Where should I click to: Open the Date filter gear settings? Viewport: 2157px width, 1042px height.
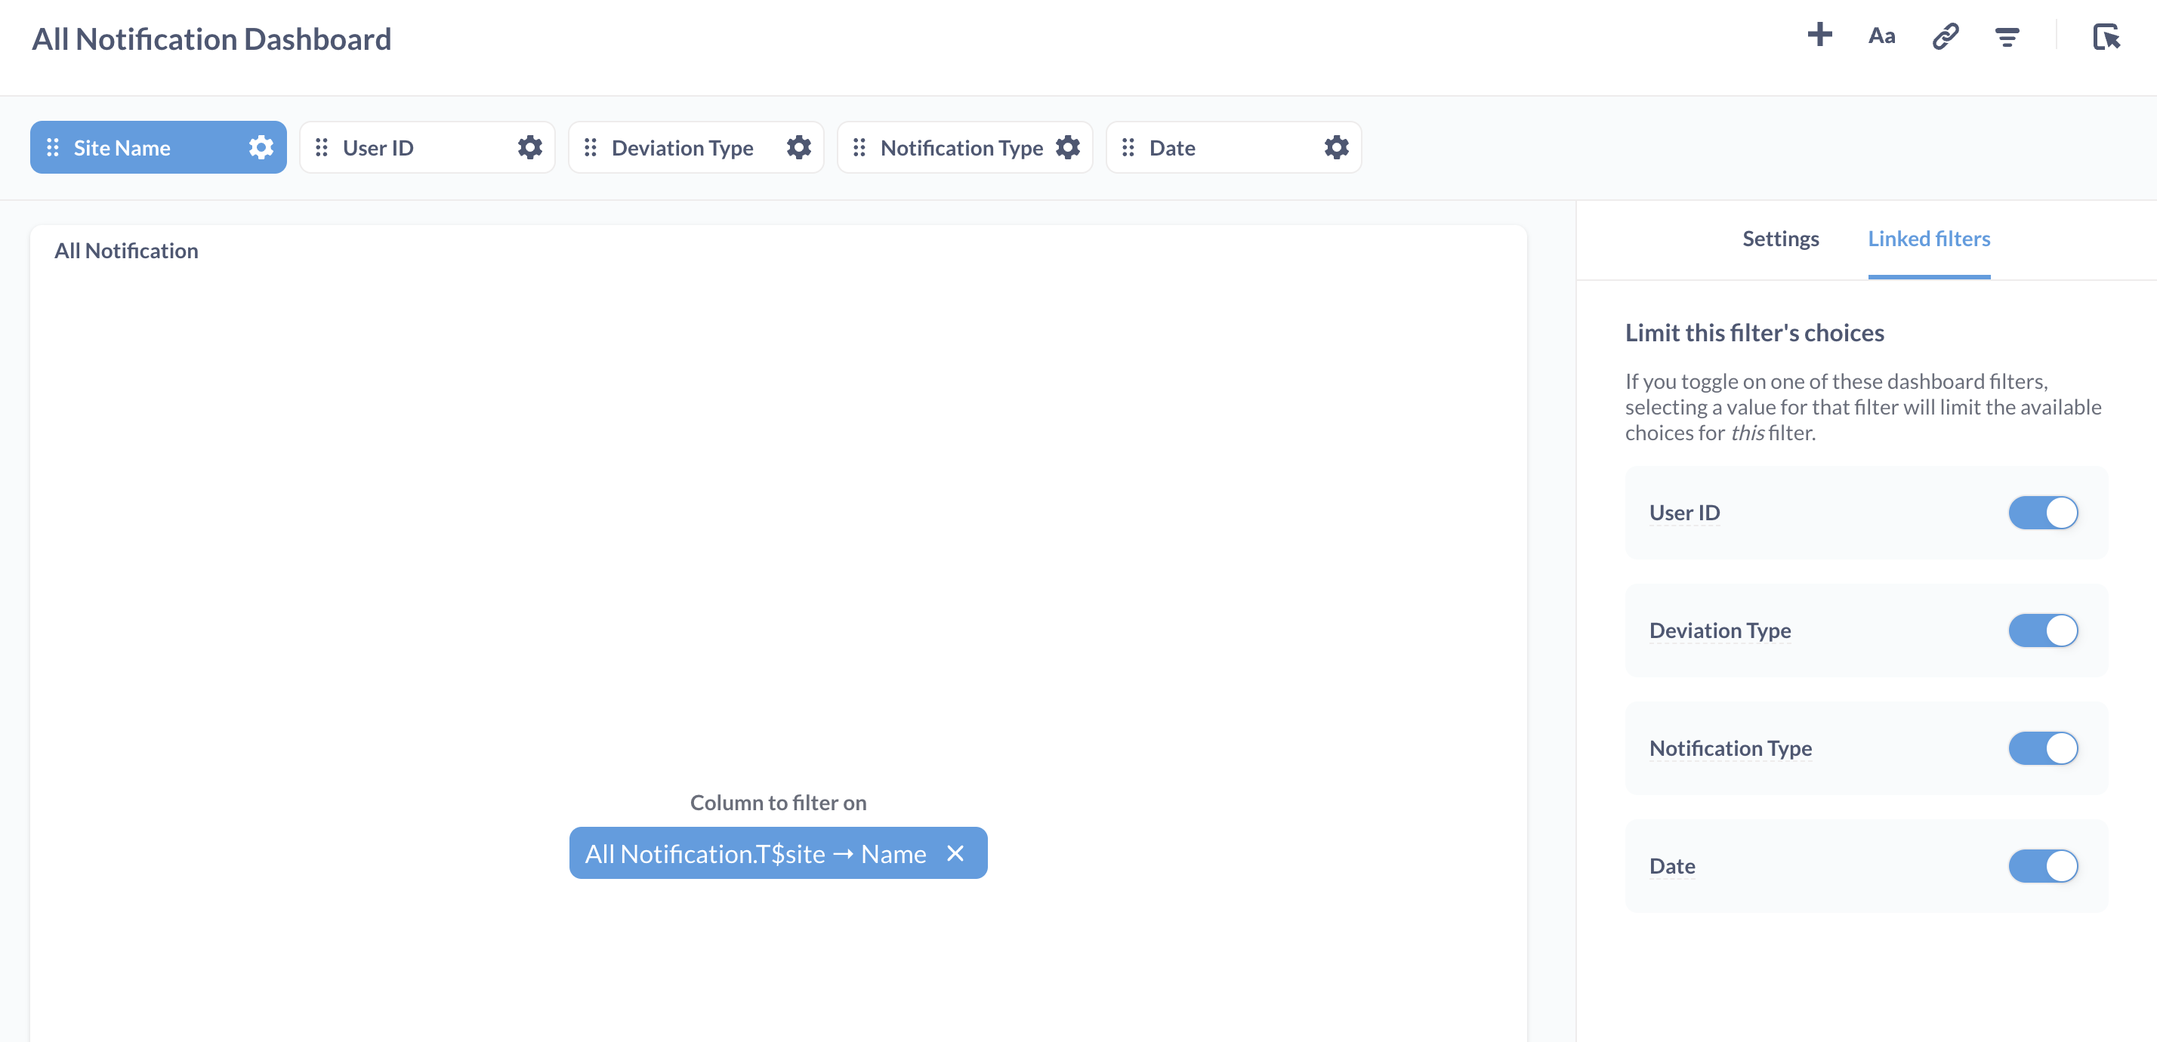coord(1335,146)
